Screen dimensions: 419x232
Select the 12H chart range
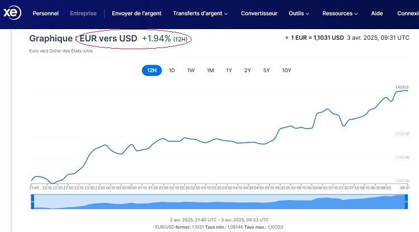click(x=152, y=70)
